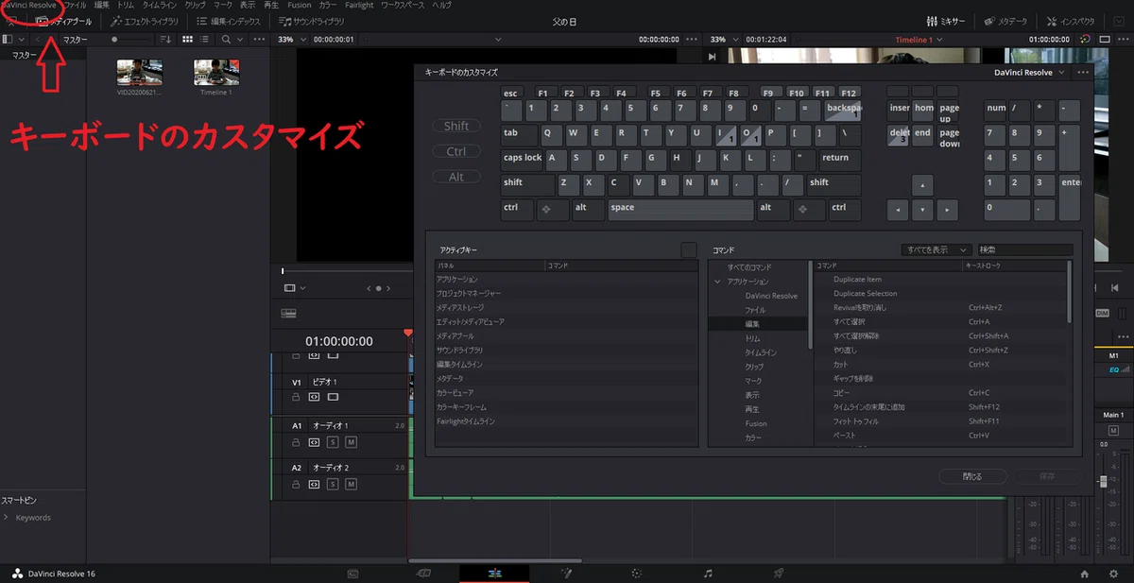Screen dimensions: 1134x583
Task: Open the DaVinci Resolve preset dropdown
Action: 1030,72
